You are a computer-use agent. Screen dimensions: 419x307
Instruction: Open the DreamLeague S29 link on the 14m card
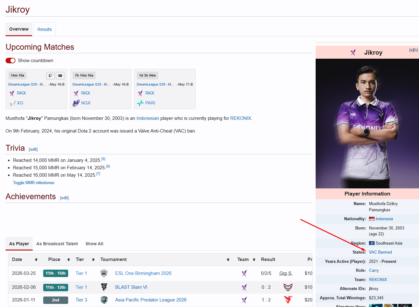coord(27,84)
